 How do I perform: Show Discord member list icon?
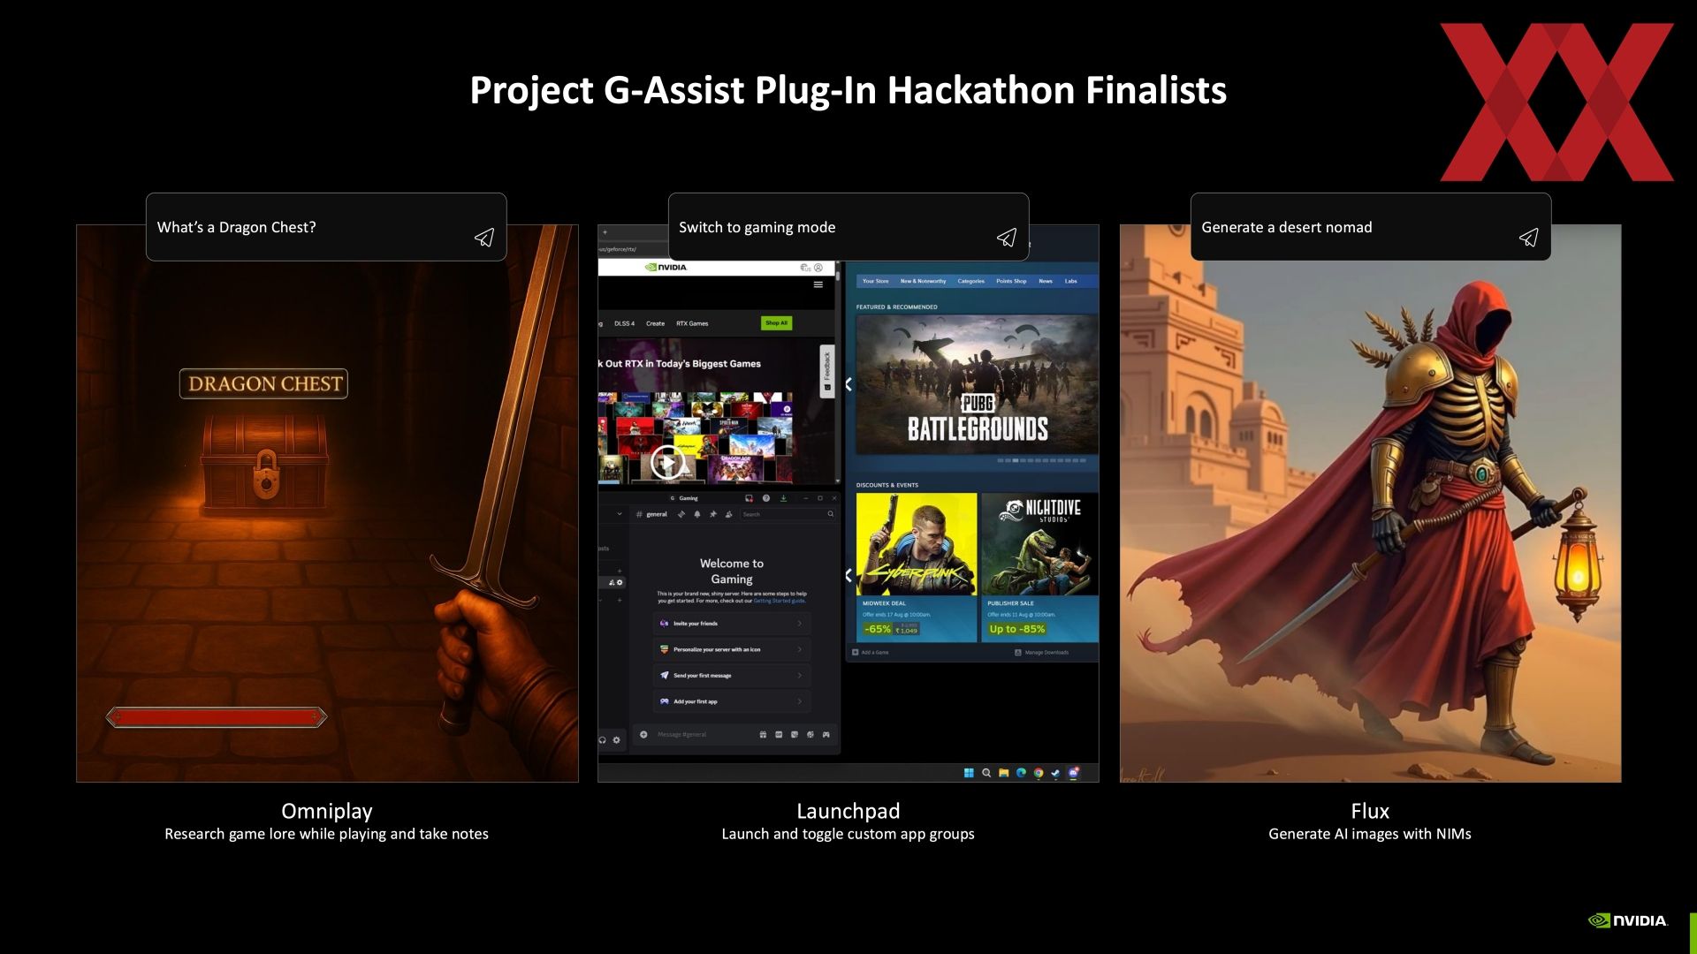pyautogui.click(x=729, y=514)
